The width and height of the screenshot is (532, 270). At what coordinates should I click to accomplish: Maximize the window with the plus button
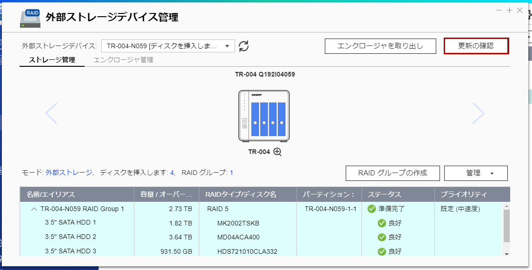509,11
